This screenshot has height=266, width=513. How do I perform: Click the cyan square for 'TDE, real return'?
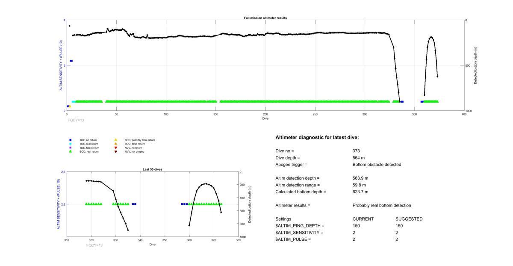coord(71,144)
